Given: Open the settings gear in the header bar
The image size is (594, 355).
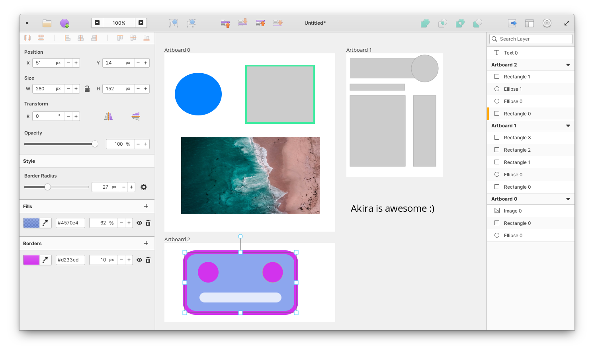Looking at the screenshot, I should pos(547,23).
